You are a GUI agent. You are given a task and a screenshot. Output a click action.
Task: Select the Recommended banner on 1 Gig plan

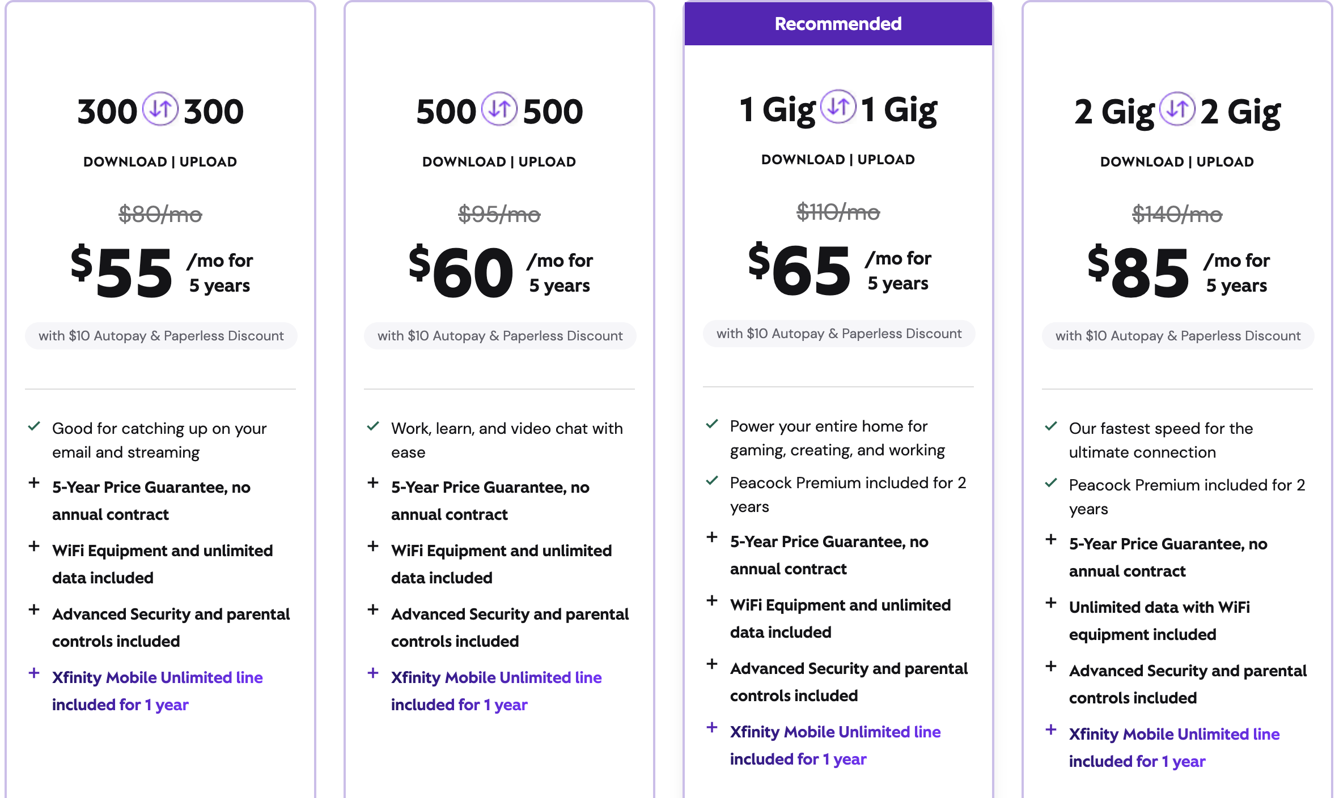click(838, 24)
